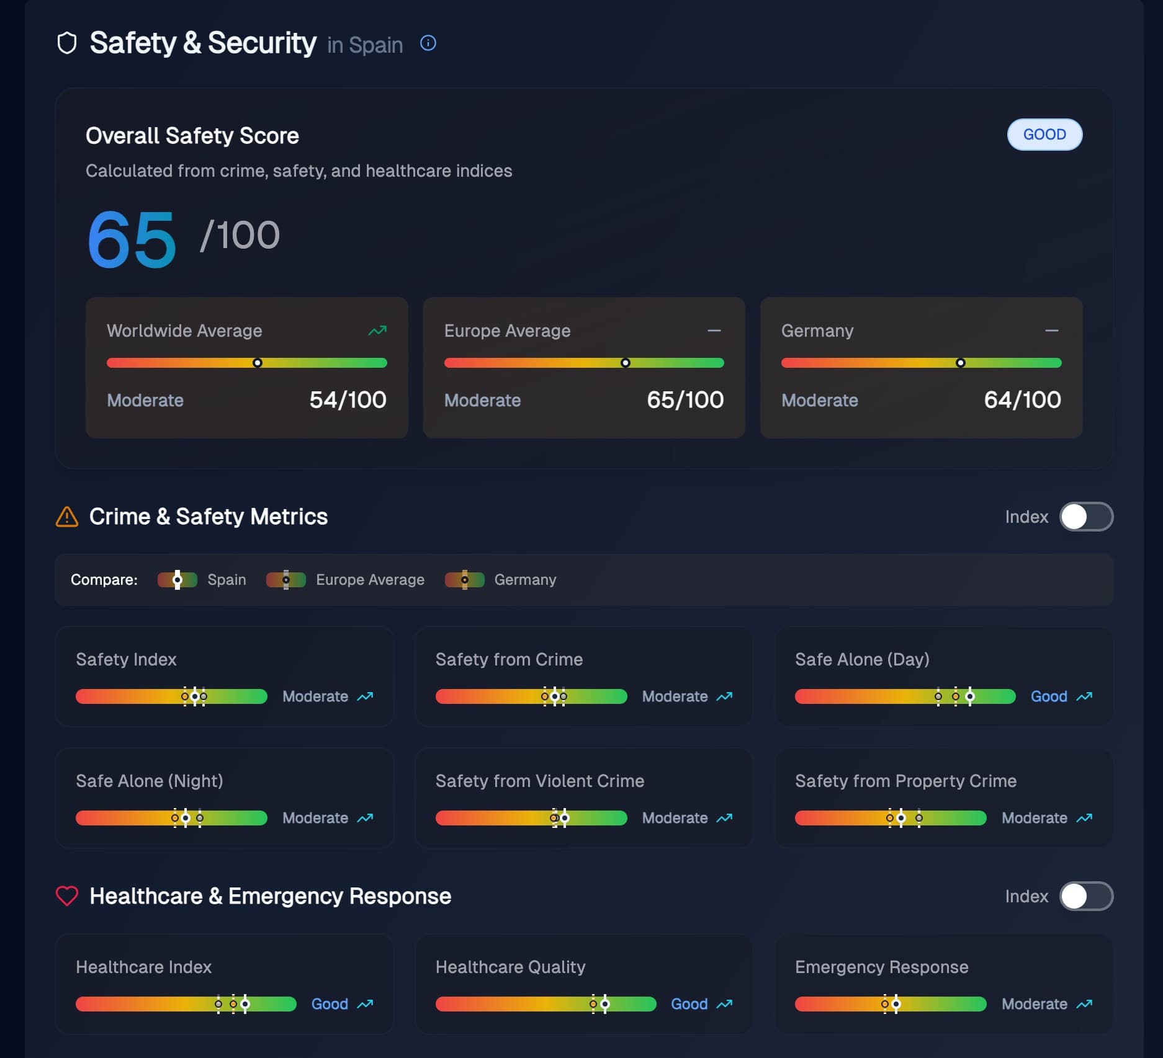Click the 'Good' label in Safe Alone (Day) card
Screen dimensions: 1163x1058
(1049, 696)
